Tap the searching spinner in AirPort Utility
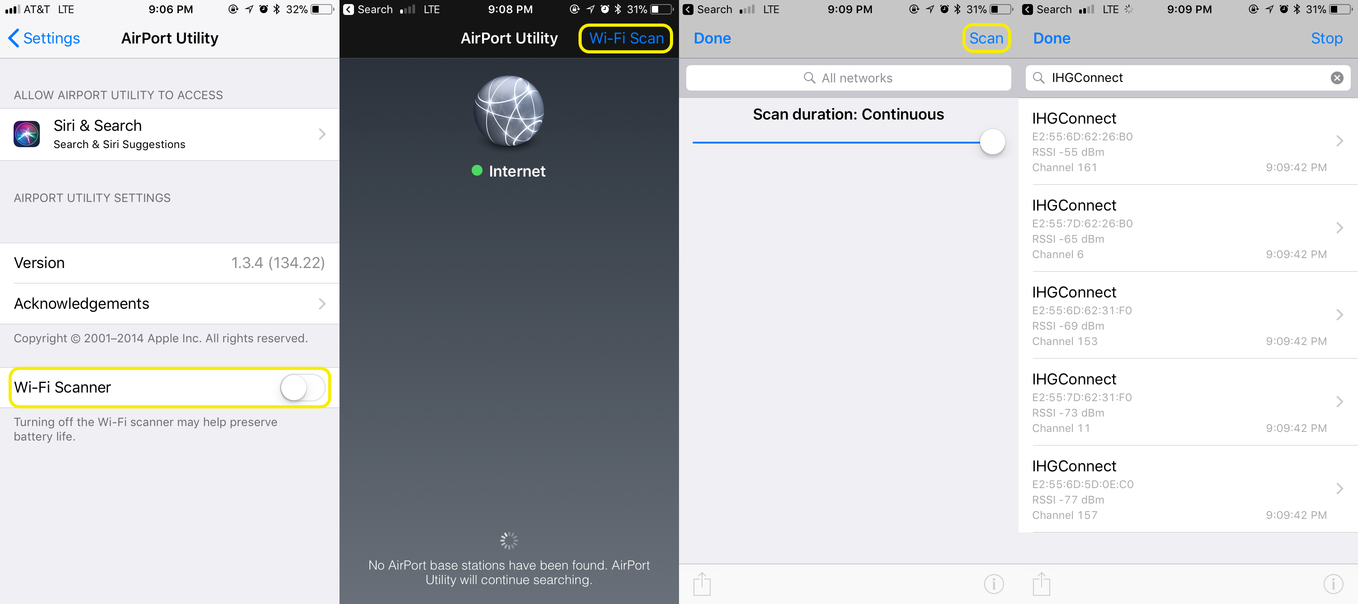Viewport: 1358px width, 604px height. (x=509, y=541)
